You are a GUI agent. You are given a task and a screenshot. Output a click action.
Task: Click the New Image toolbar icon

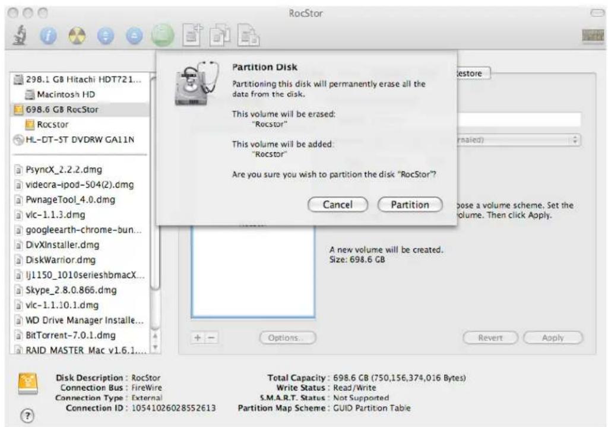click(193, 36)
